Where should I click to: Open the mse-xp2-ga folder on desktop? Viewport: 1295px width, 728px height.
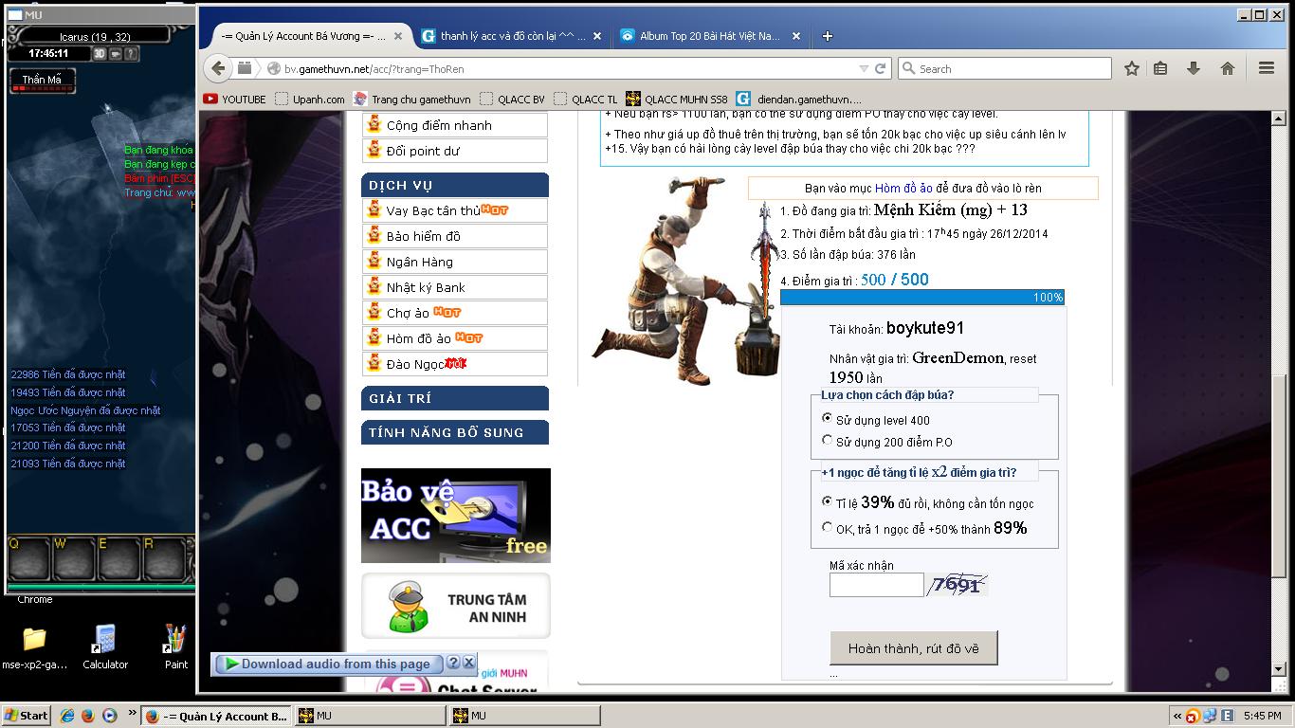click(34, 646)
